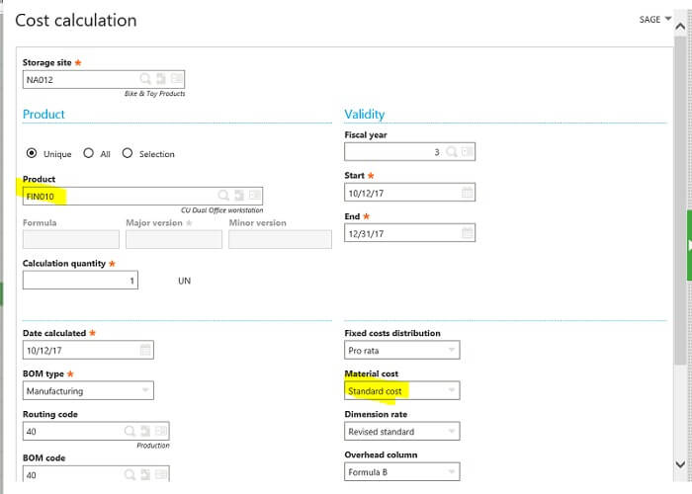Open the Routing code lookup magnifier
The width and height of the screenshot is (692, 494).
pyautogui.click(x=130, y=431)
